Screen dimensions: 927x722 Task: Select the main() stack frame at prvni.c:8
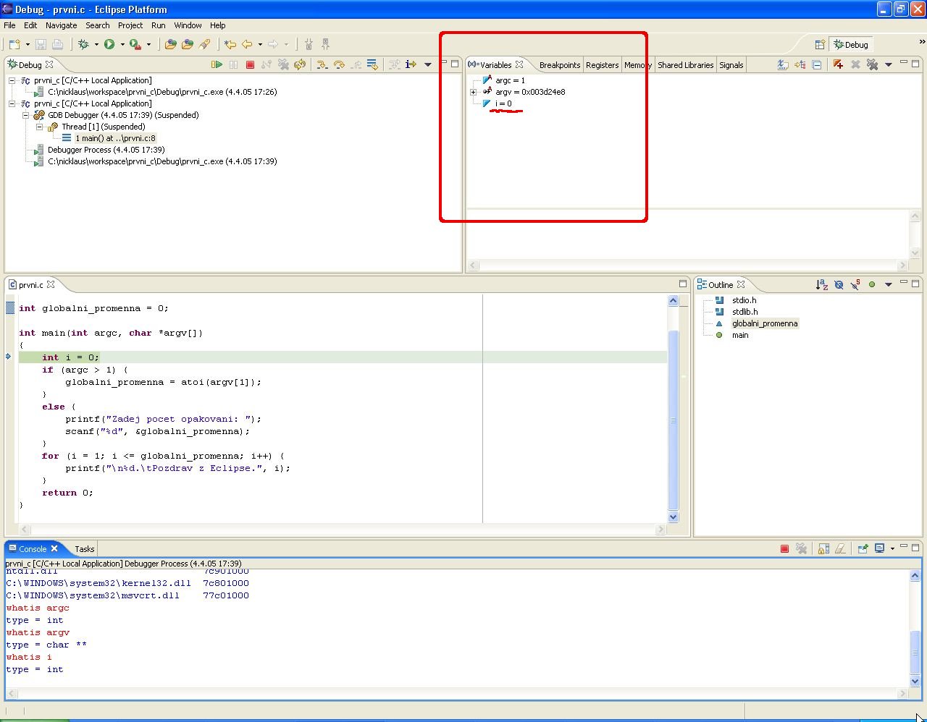pyautogui.click(x=115, y=138)
